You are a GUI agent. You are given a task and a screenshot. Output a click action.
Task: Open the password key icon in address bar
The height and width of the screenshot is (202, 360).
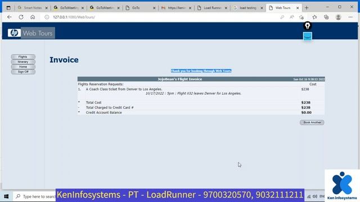click(282, 17)
